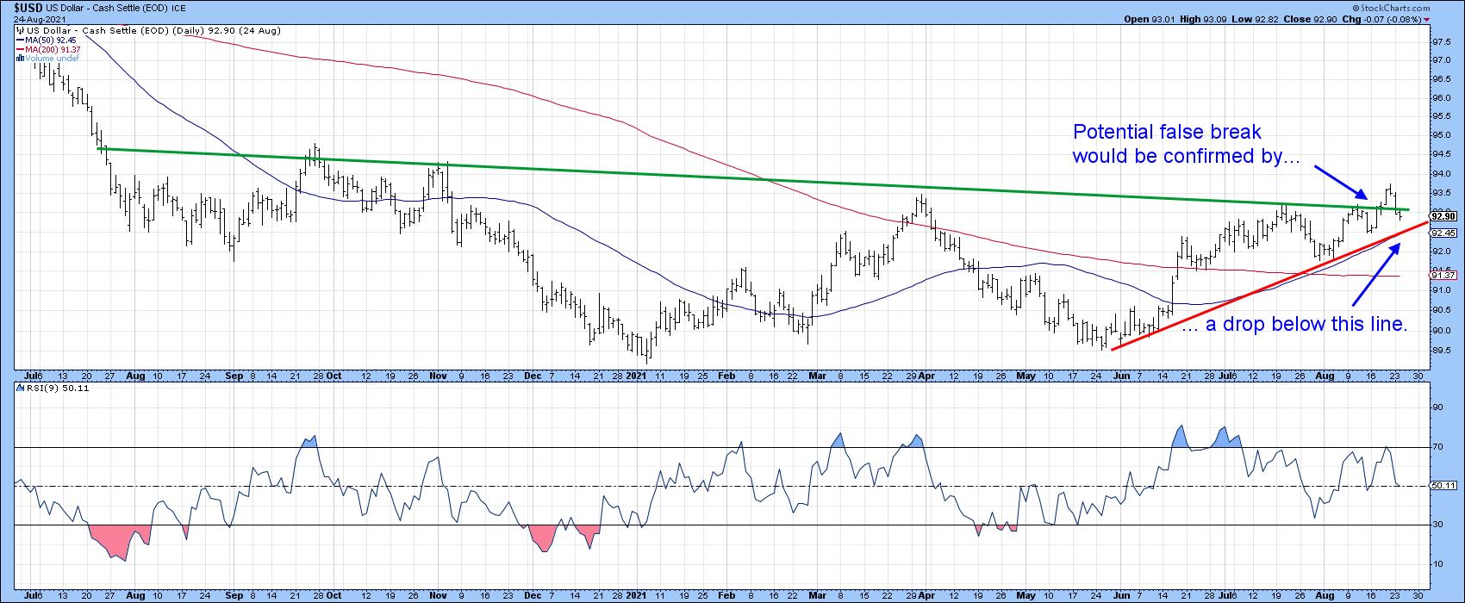Click the 92.90 current price tag
Image resolution: width=1465 pixels, height=603 pixels.
pos(1444,216)
